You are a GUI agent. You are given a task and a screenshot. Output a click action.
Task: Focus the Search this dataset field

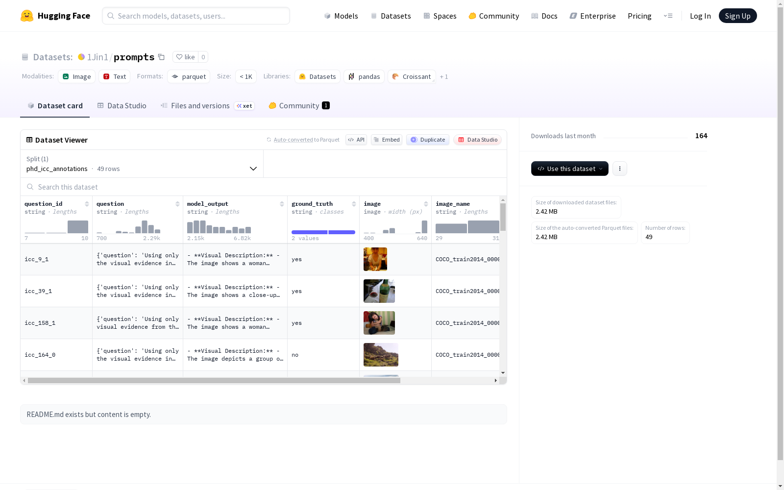[264, 187]
